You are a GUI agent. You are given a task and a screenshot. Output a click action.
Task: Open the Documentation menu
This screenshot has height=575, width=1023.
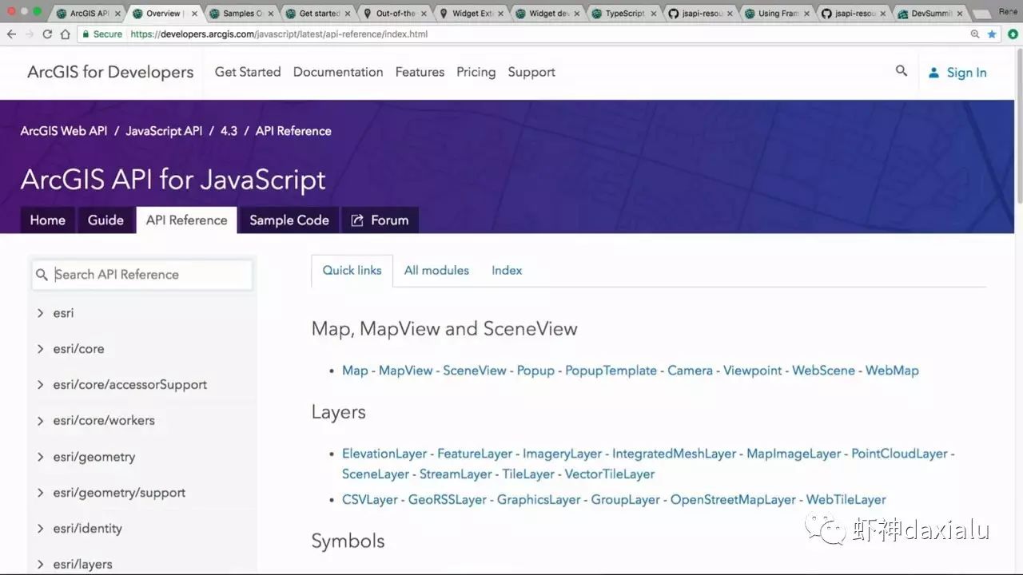point(338,72)
